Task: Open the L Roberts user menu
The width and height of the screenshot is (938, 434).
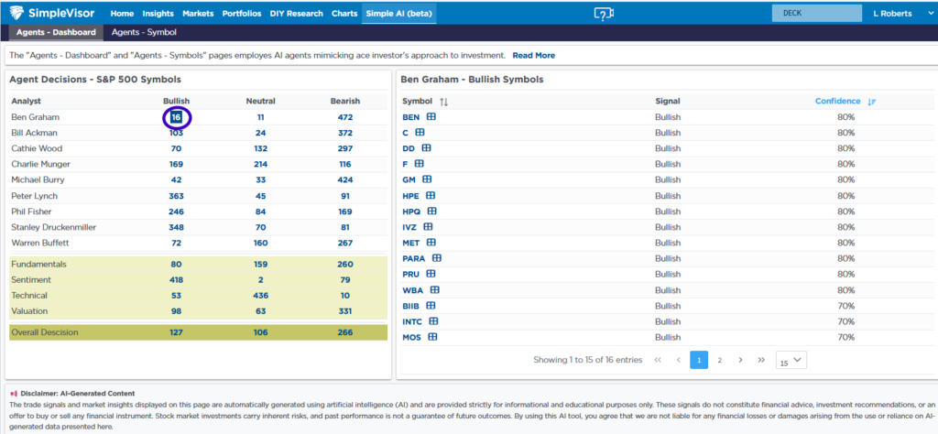Action: point(900,14)
